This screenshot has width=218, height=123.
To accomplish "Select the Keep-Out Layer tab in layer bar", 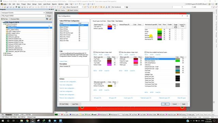I will 171,114.
